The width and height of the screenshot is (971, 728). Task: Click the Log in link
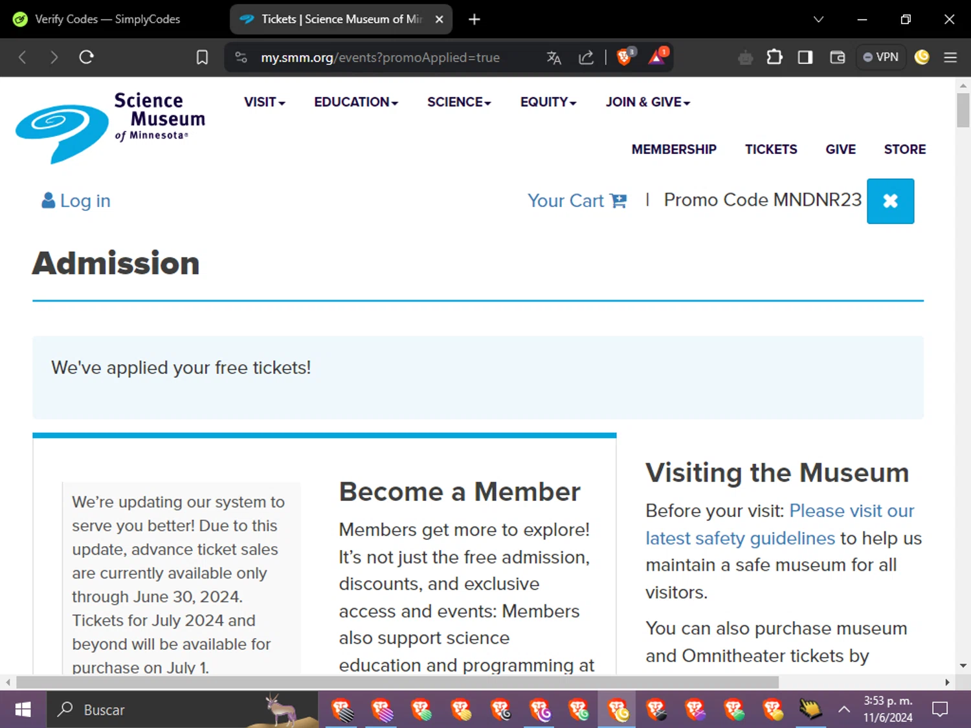(76, 201)
